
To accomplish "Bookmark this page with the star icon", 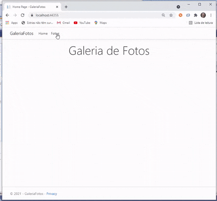I will (171, 15).
